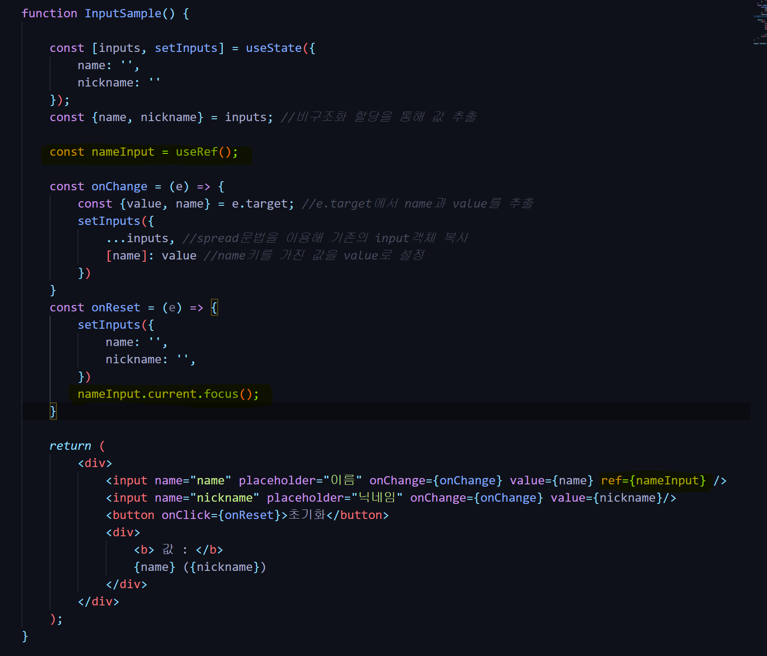Click the highlighted "const nameInput = useRef();" line
Screen dimensions: 767x656
[x=144, y=152]
